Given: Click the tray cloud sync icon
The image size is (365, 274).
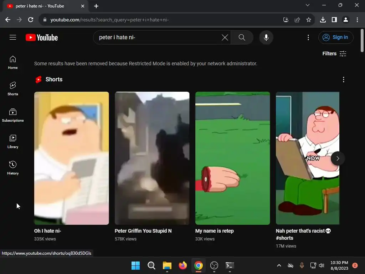Looking at the screenshot, I should tap(291, 265).
